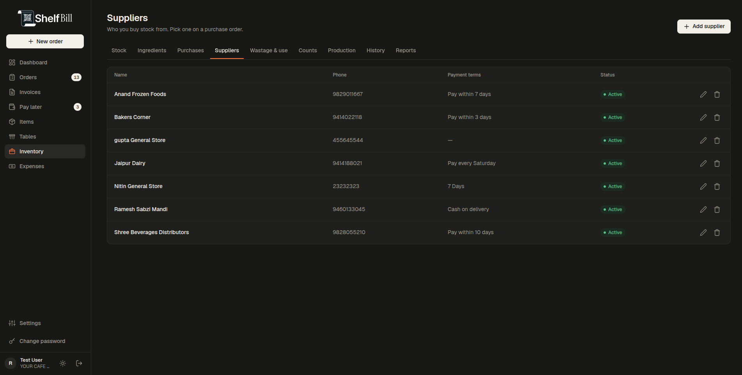Click the Add supplier button
The width and height of the screenshot is (742, 375).
coord(704,27)
